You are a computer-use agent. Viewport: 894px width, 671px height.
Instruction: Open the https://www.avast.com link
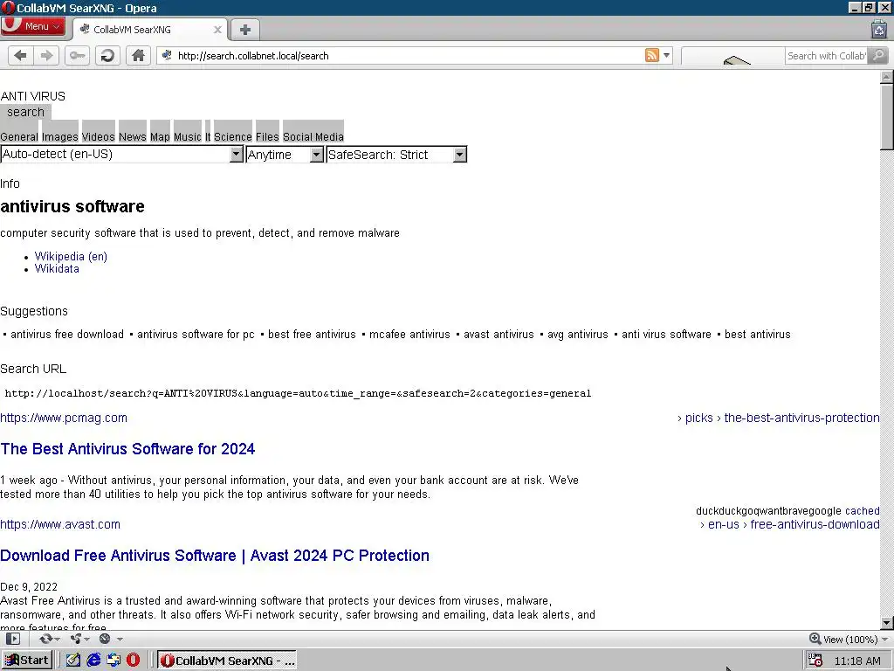click(60, 524)
